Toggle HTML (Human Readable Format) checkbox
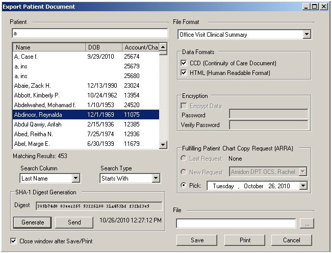The height and width of the screenshot is (253, 332). [x=184, y=72]
